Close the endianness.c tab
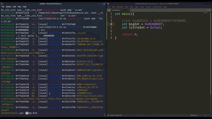Viewport: 212px width, 119px height. click(128, 10)
